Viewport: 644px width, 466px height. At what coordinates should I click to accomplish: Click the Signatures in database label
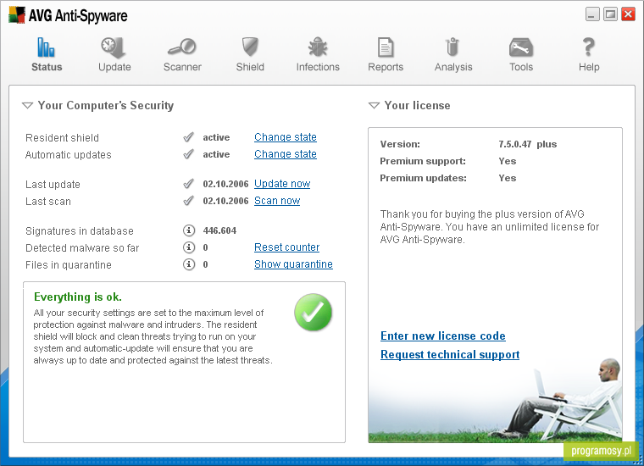pos(80,231)
